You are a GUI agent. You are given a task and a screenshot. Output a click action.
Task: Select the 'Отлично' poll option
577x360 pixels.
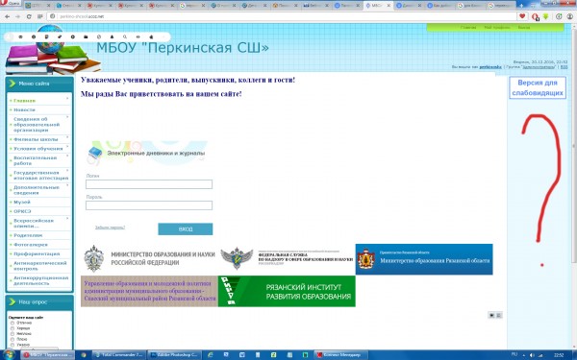[x=13, y=323]
